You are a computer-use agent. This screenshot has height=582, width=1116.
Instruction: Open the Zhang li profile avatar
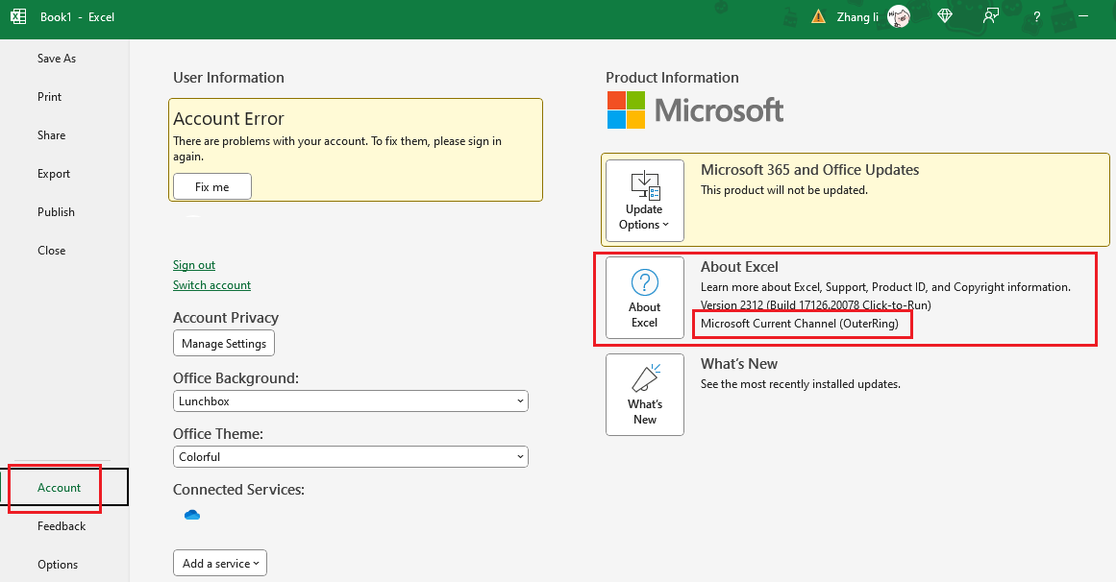coord(899,16)
